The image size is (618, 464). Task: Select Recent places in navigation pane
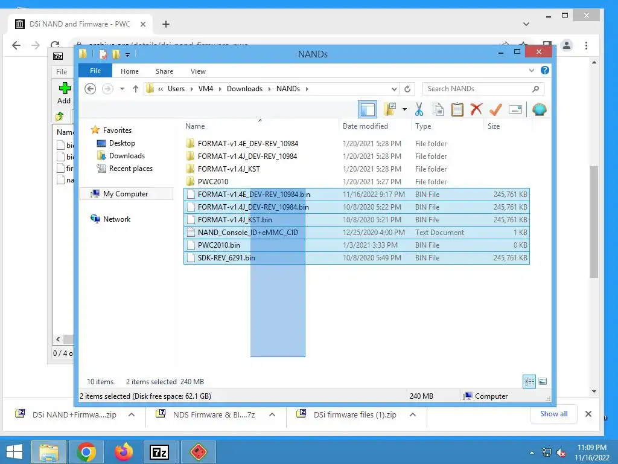[130, 169]
